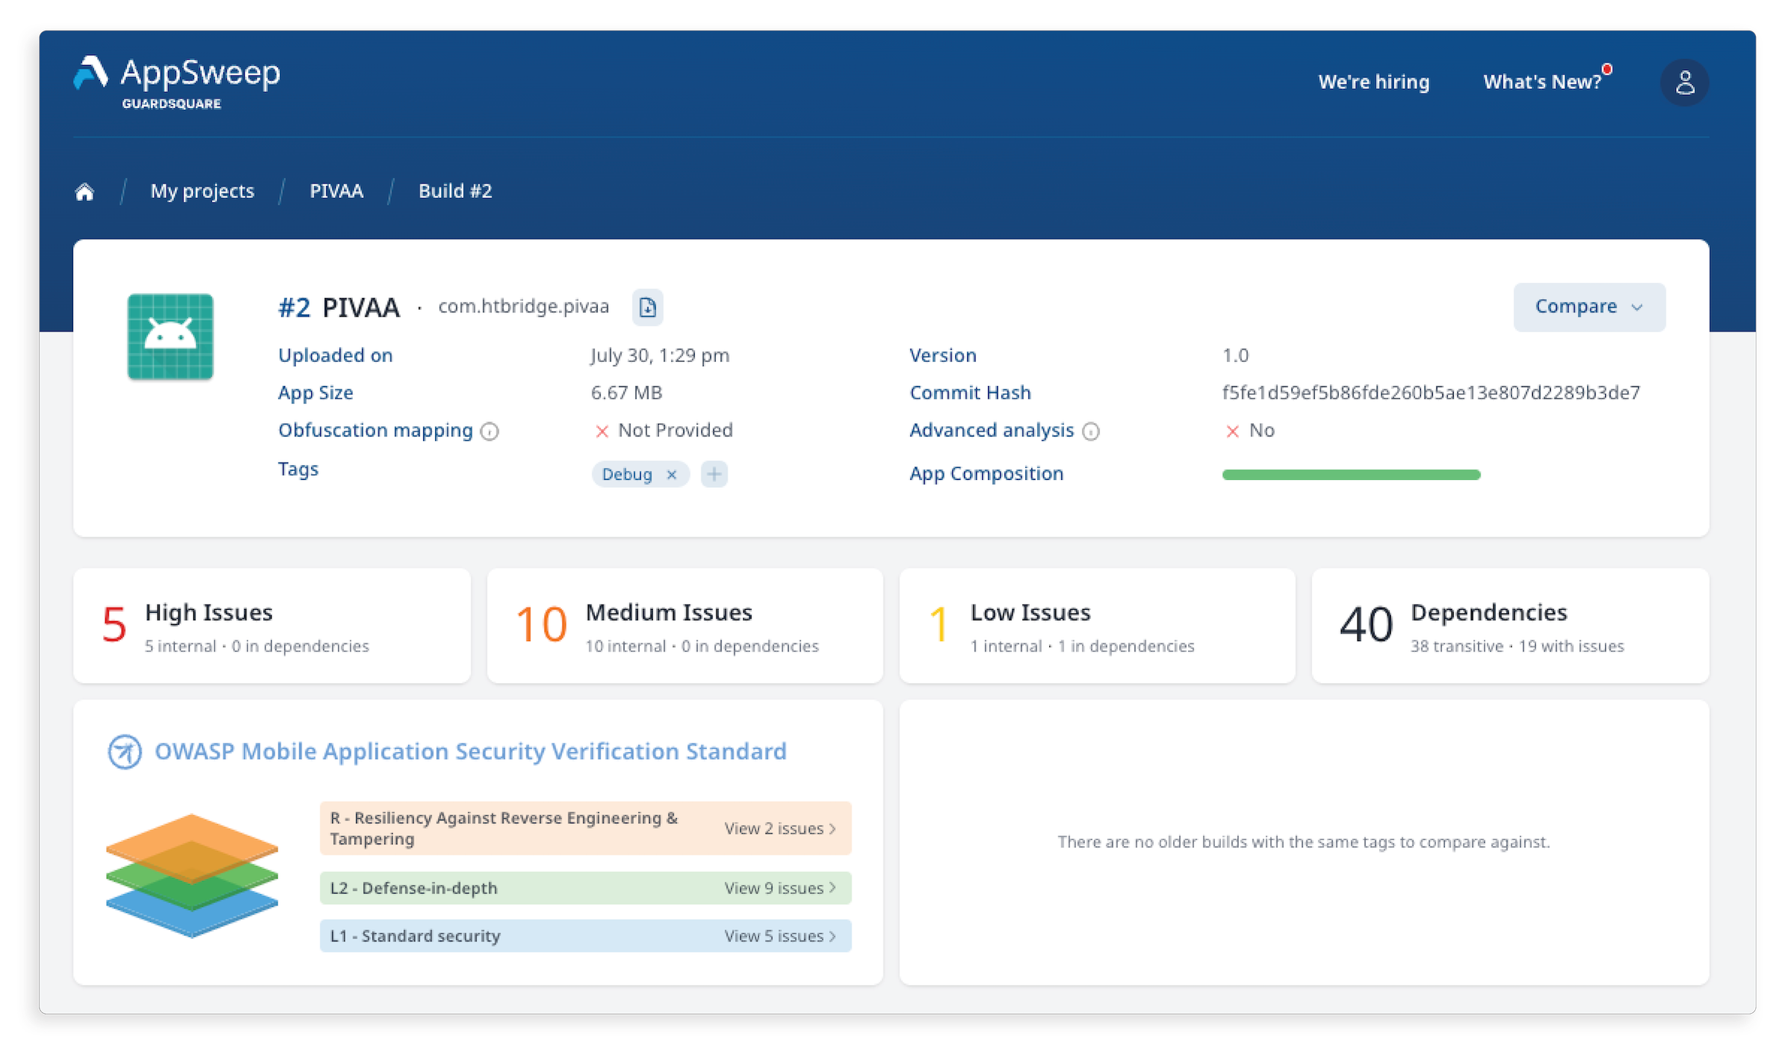The width and height of the screenshot is (1791, 1054).
Task: Click the red cross beside Not Provided
Action: pos(601,431)
